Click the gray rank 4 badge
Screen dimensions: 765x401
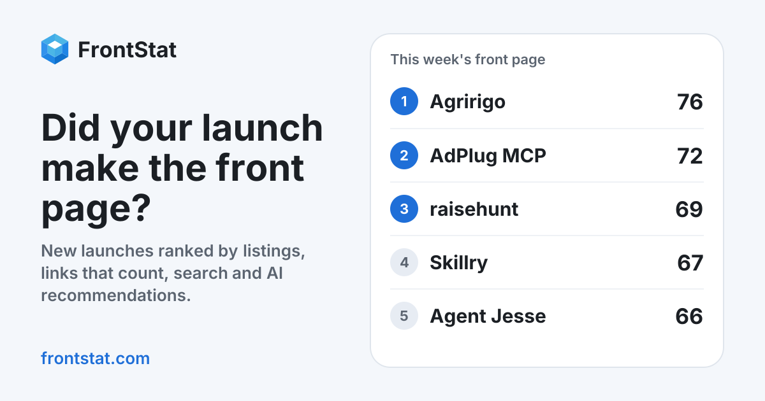pos(404,262)
